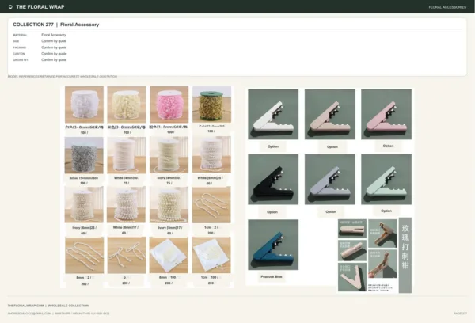Screen dimensions: 475x323
Task: Select the pink rose thorn stripper image
Action: 386,114
